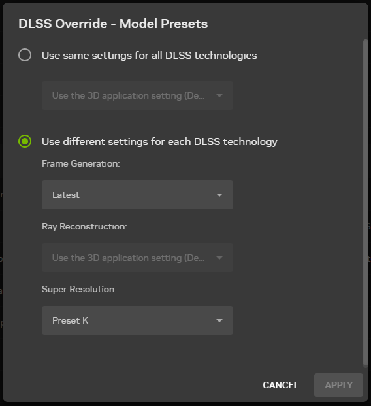This screenshot has width=371, height=406.
Task: Click the arrow icon on the topmost dropdown
Action: click(219, 96)
